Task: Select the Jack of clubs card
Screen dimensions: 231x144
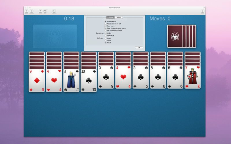Action: click(71, 81)
